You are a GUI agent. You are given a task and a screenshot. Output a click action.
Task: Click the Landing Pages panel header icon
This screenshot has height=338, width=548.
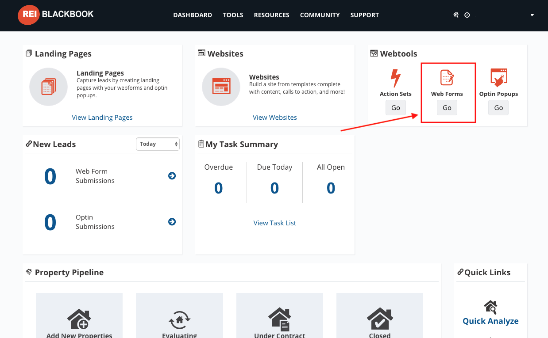pyautogui.click(x=29, y=53)
